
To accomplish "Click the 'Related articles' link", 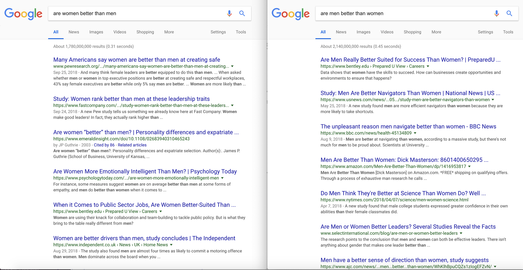I will 132,145.
